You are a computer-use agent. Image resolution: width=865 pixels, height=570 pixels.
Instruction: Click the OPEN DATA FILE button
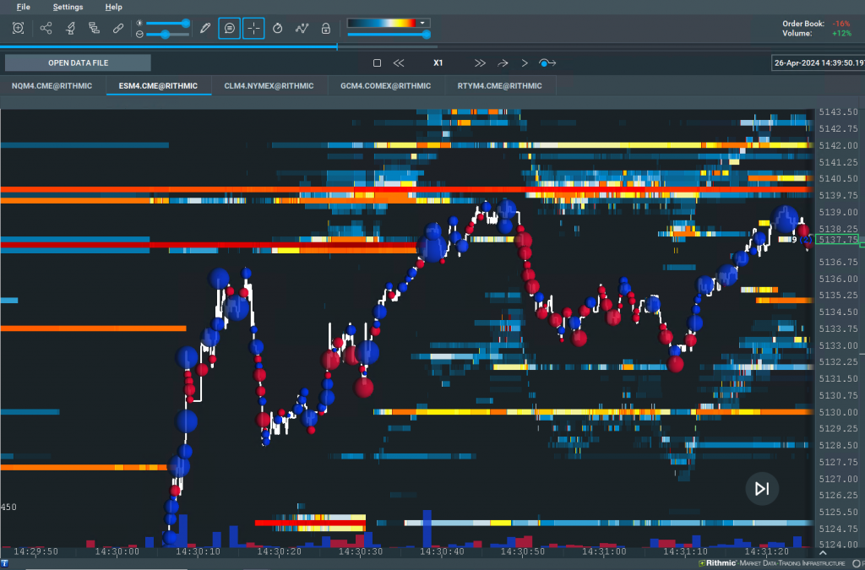tap(78, 62)
